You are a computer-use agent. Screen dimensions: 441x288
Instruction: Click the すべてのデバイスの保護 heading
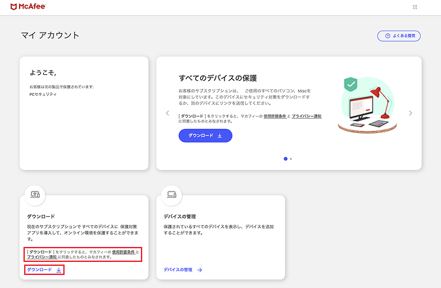pos(218,78)
